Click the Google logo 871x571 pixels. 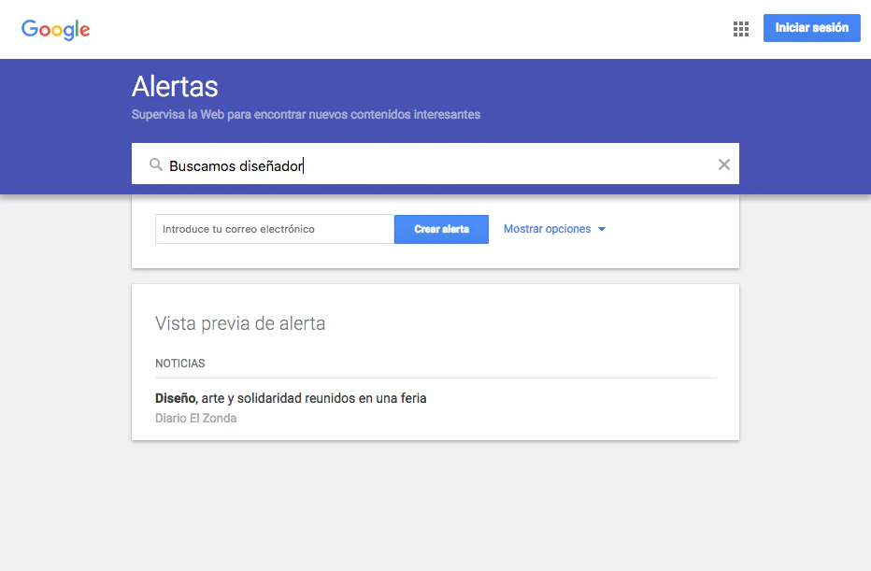tap(55, 29)
